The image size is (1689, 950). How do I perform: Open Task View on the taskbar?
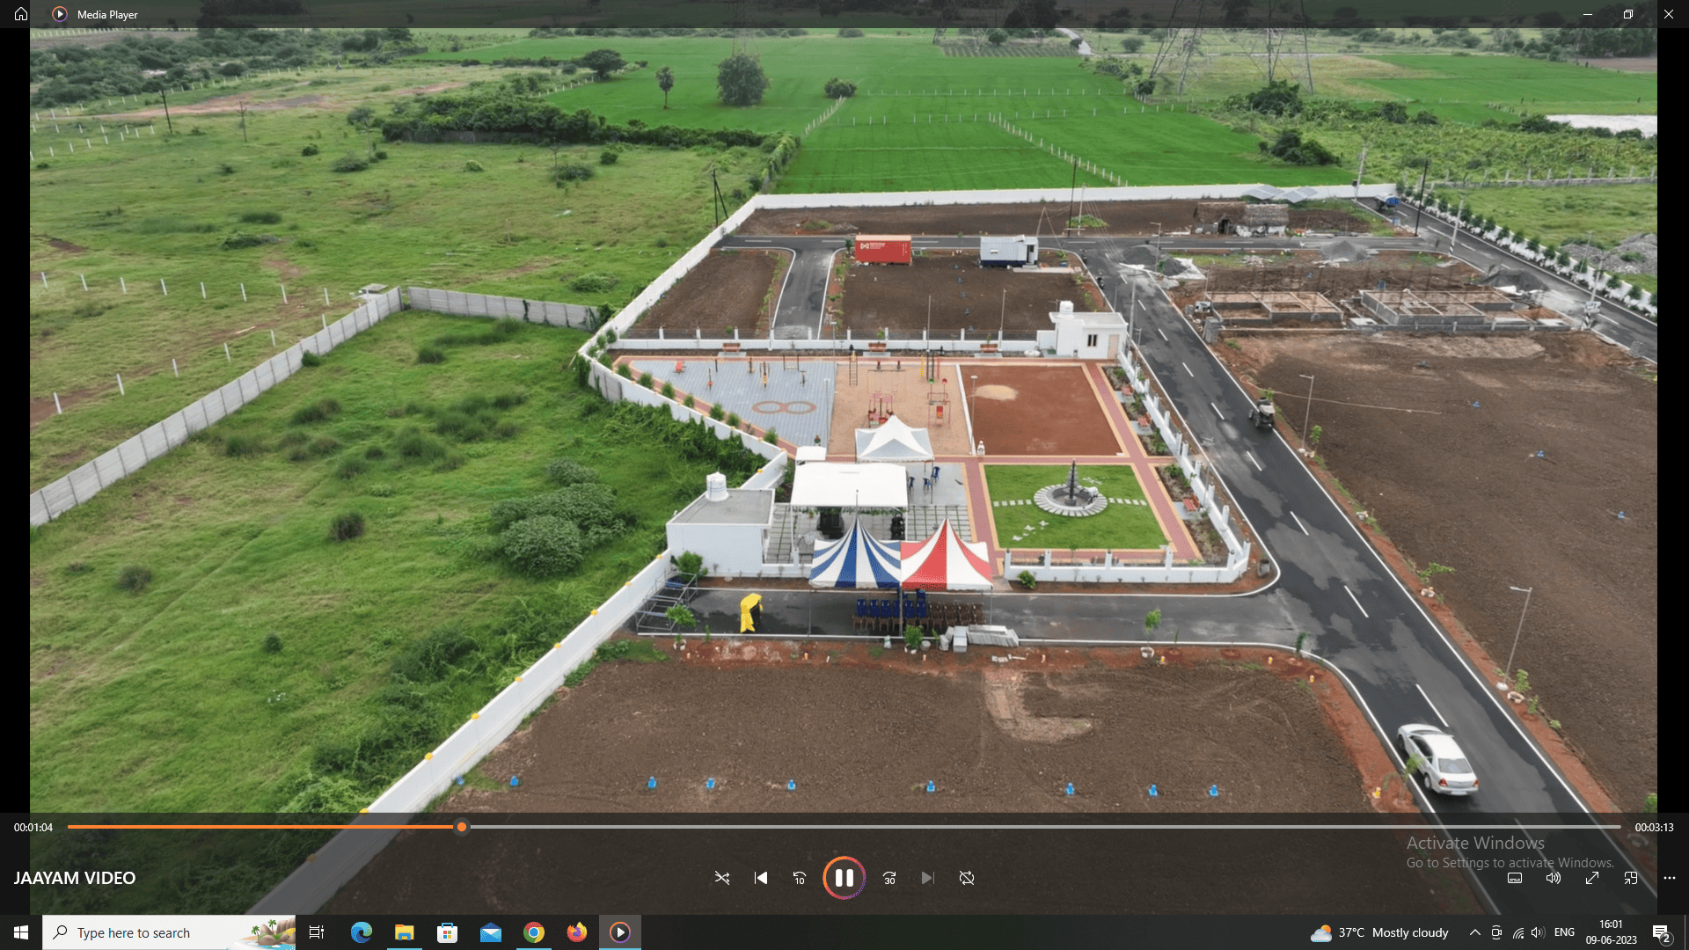pyautogui.click(x=317, y=932)
